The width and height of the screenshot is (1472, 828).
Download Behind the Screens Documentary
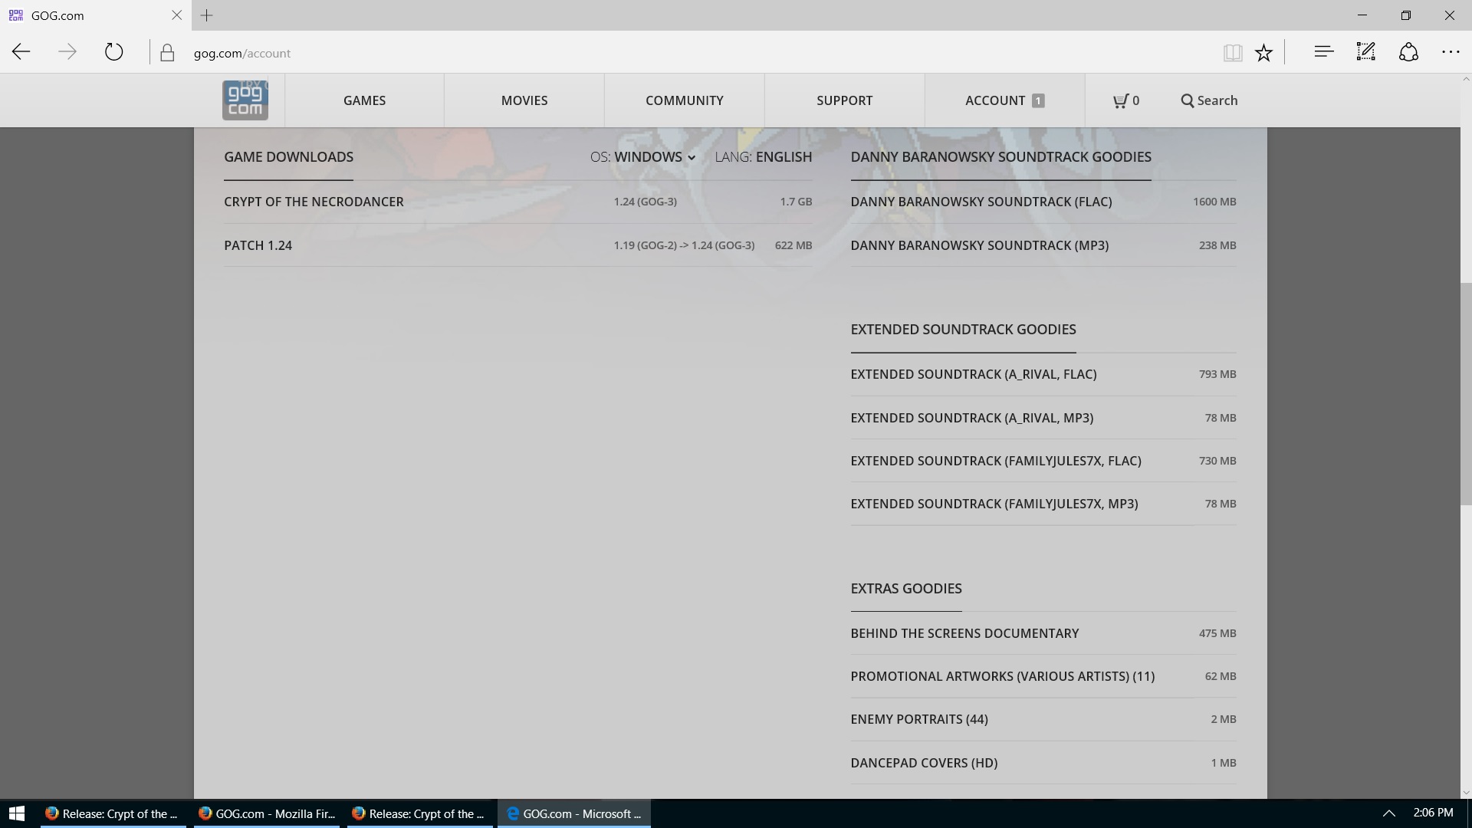tap(1043, 633)
